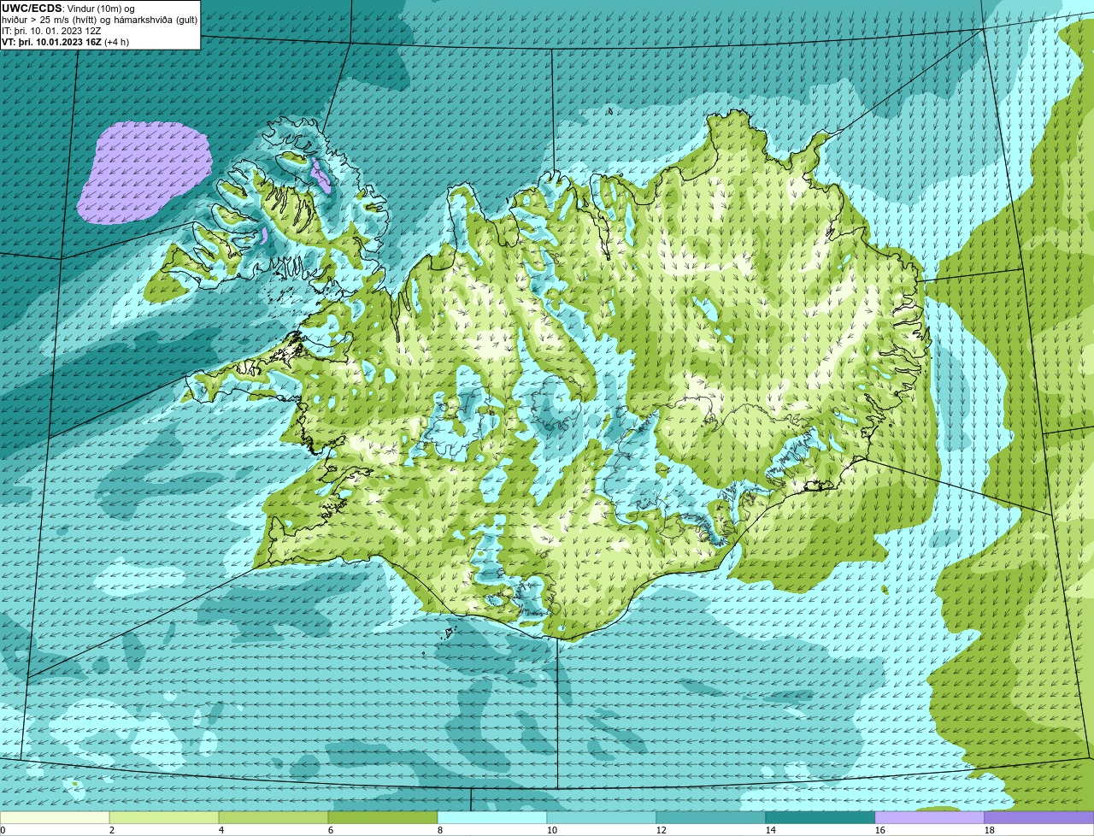
Task: Click the medium teal 12–14 m/s legend swatch
Action: click(711, 817)
